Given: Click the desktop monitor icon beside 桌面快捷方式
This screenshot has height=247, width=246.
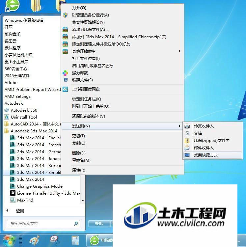Looking at the screenshot, I should tap(187, 155).
